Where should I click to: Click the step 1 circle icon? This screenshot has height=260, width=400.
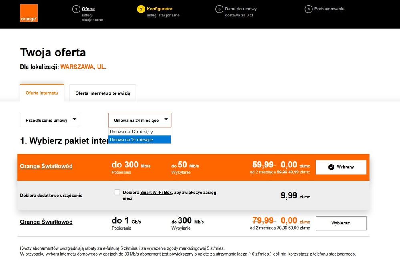tap(76, 9)
